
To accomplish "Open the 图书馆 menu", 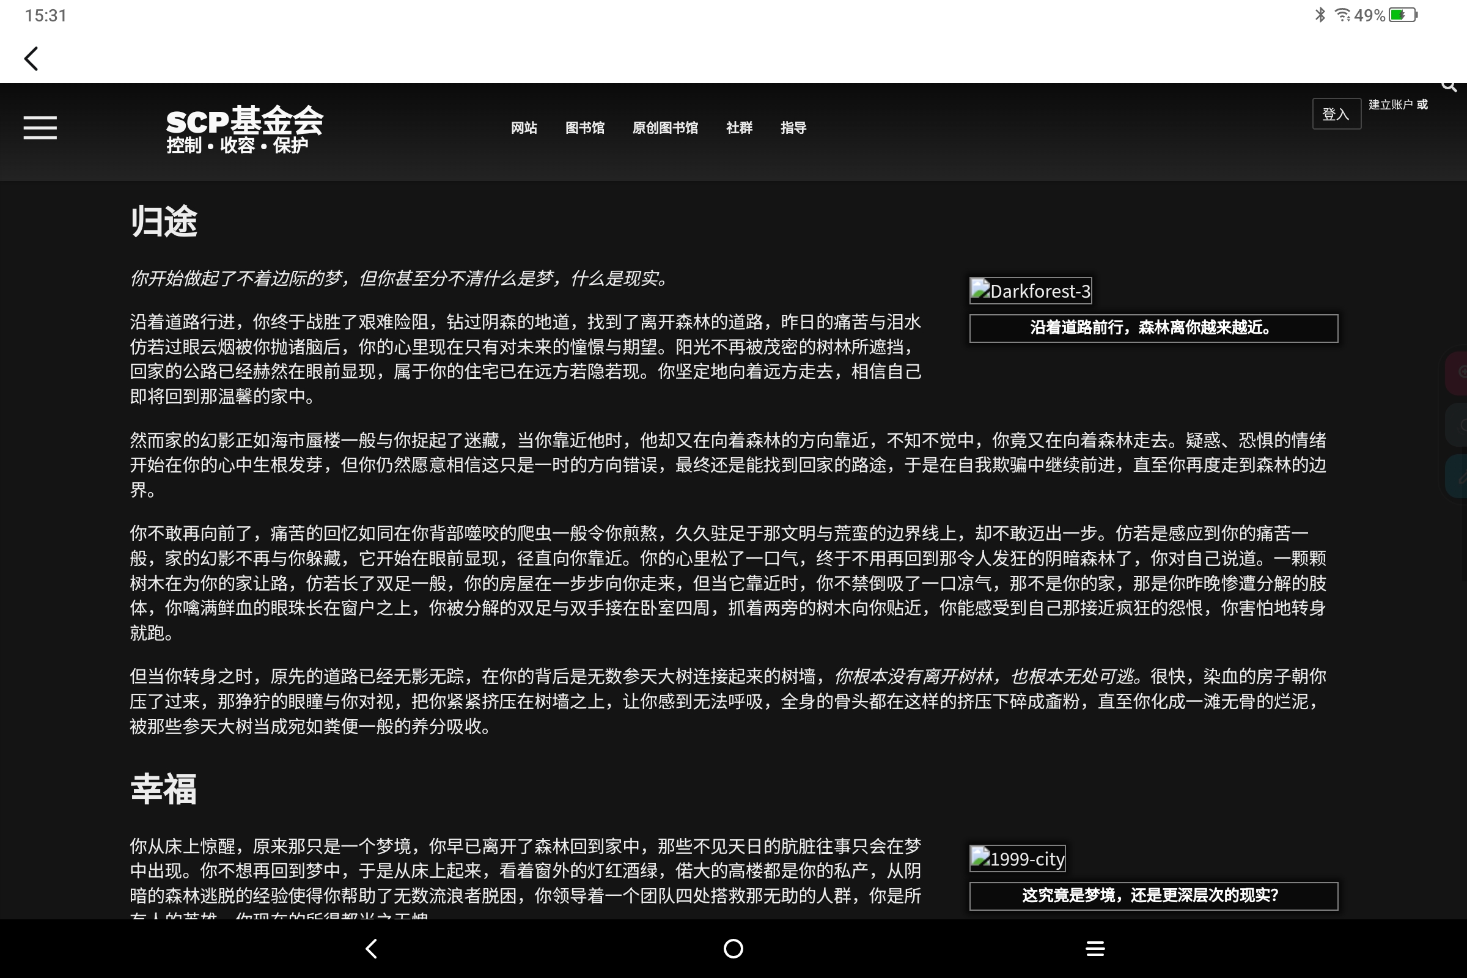I will tap(584, 128).
